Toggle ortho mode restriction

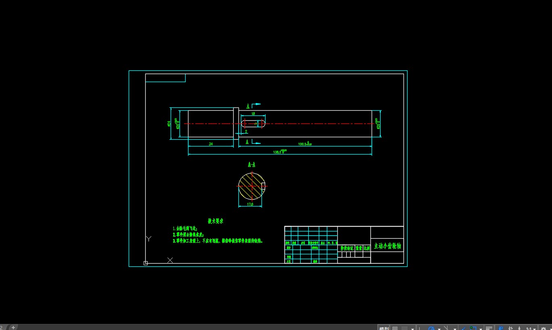coord(419,327)
